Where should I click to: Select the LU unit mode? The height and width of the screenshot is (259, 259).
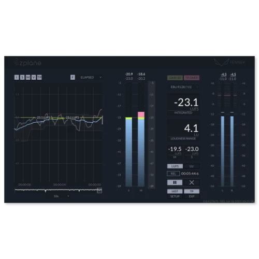click(x=192, y=166)
